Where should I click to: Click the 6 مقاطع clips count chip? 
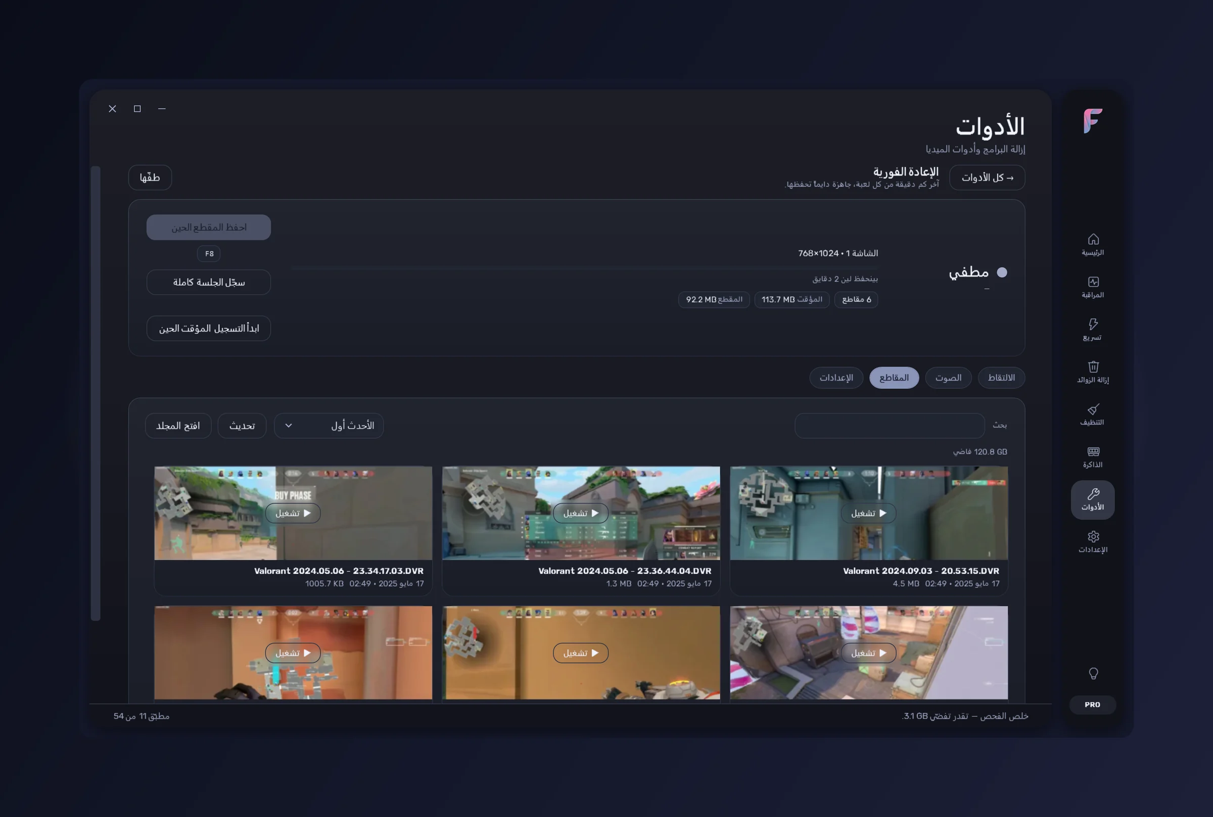pos(856,299)
